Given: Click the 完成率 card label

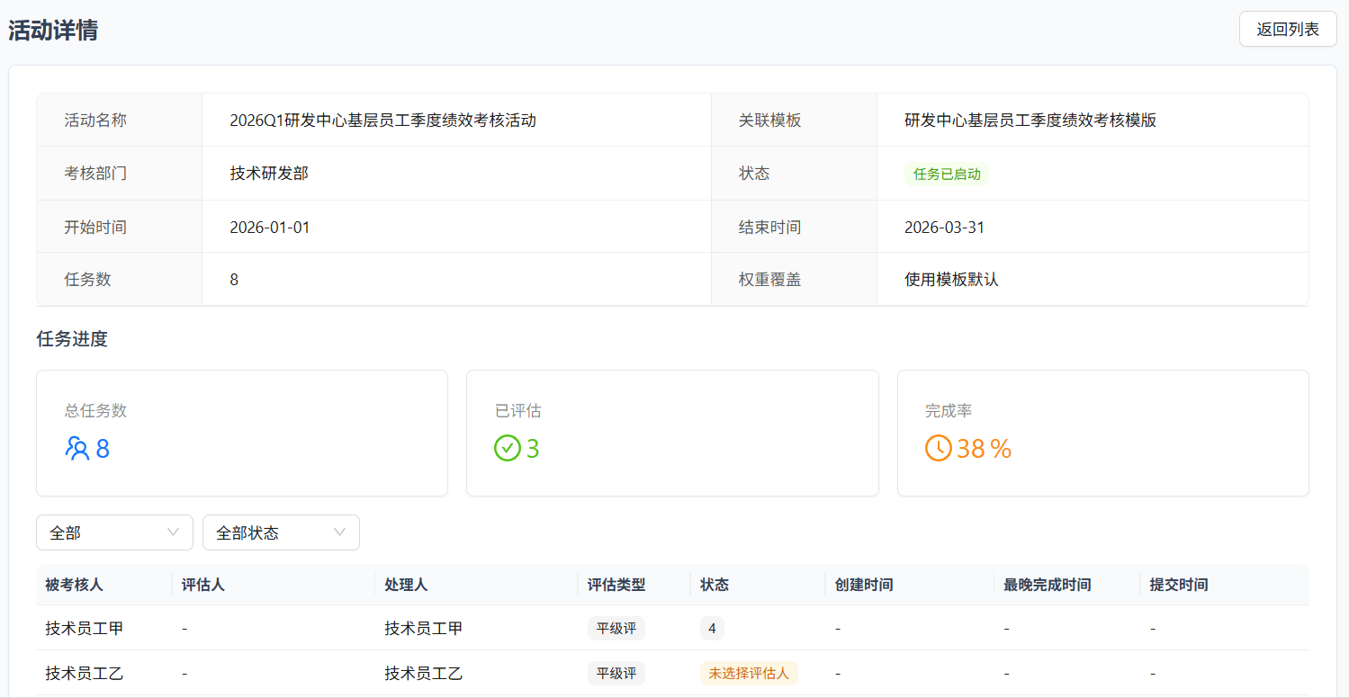Looking at the screenshot, I should point(949,411).
